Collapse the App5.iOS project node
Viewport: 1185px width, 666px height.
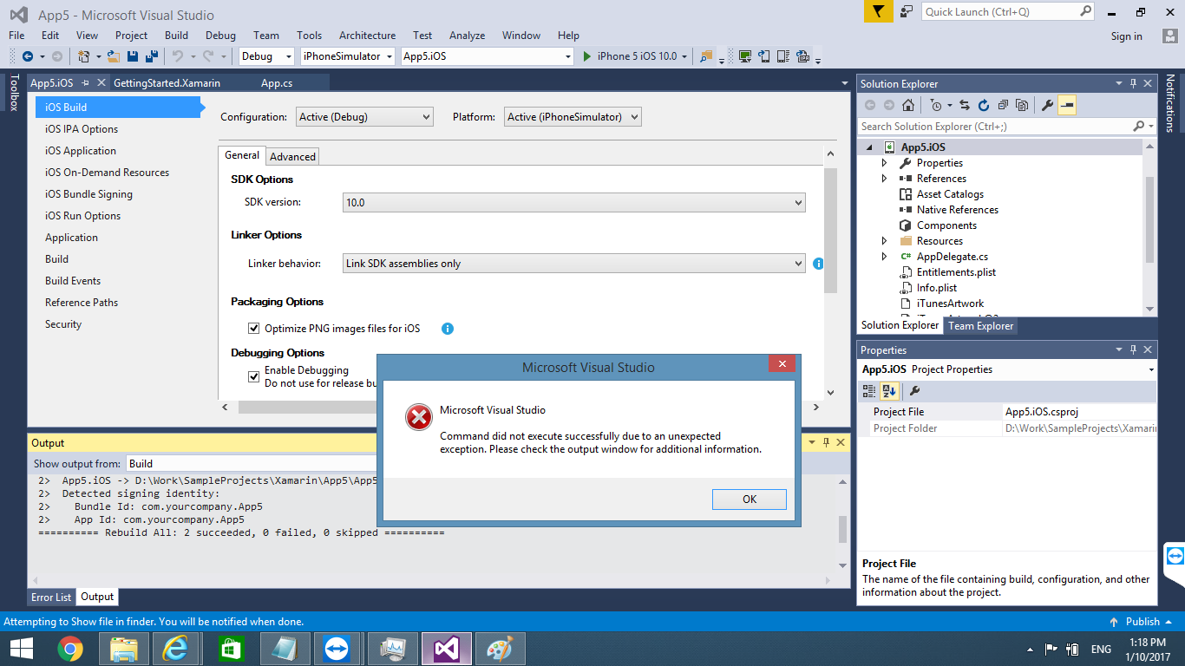tap(870, 147)
